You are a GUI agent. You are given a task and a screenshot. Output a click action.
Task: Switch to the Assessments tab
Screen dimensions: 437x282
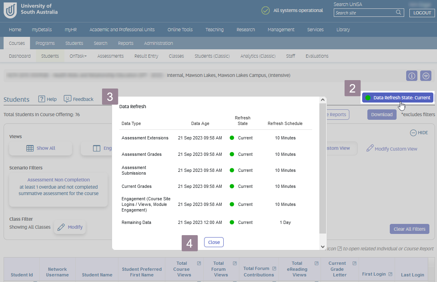point(110,56)
